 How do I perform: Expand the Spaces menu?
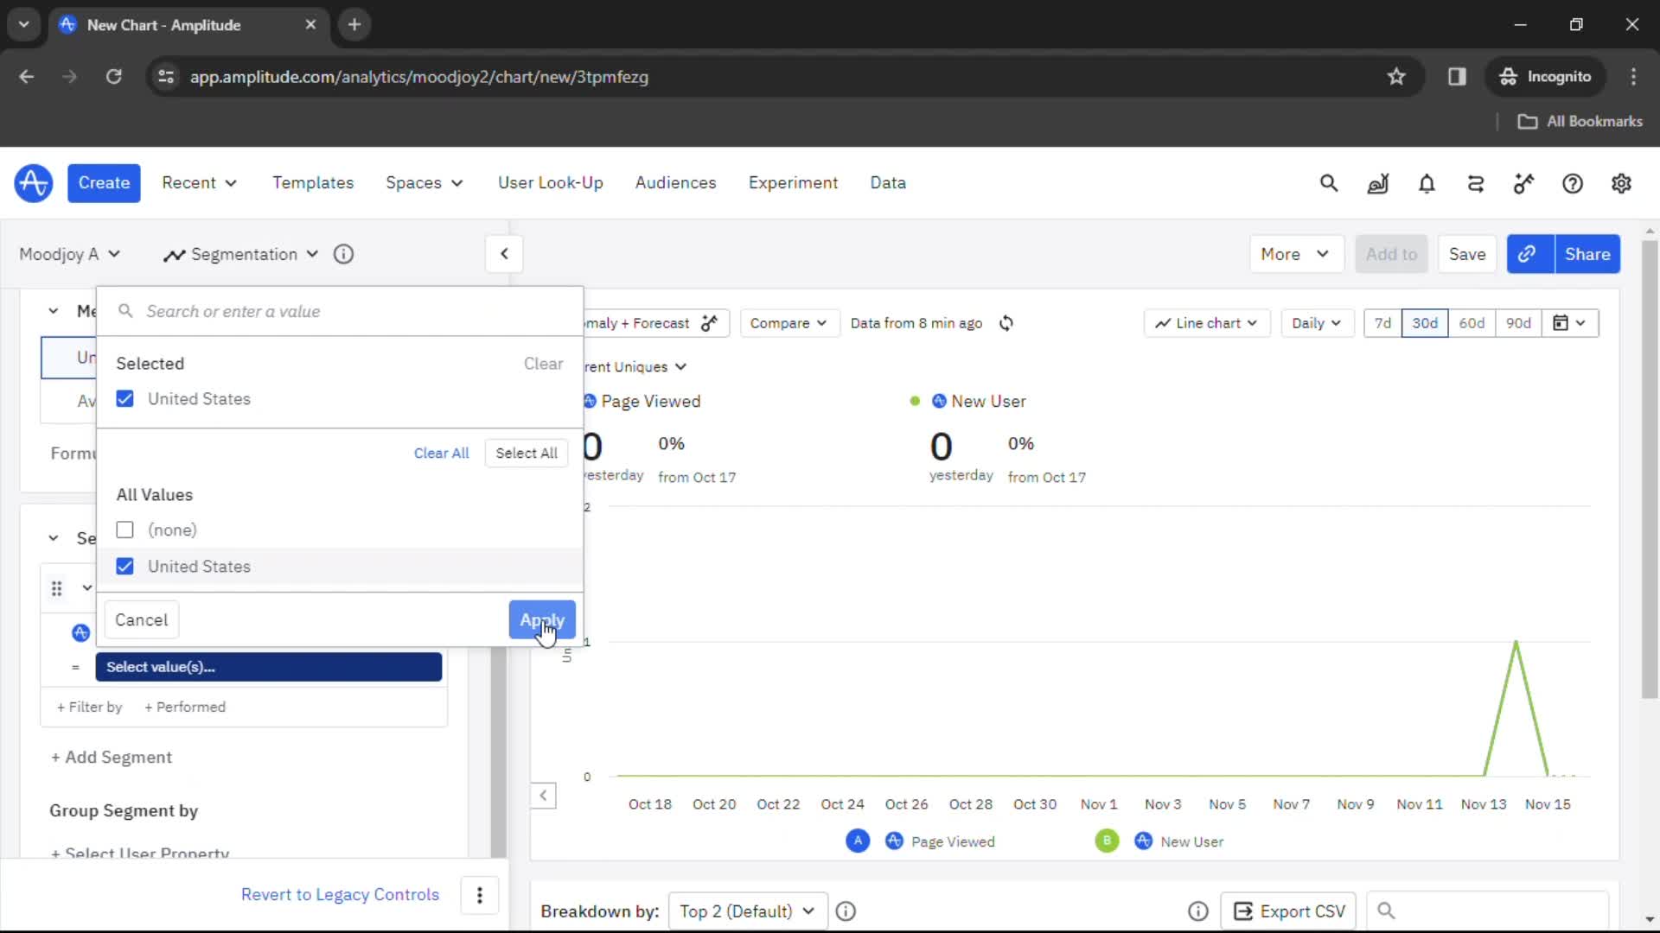coord(425,183)
